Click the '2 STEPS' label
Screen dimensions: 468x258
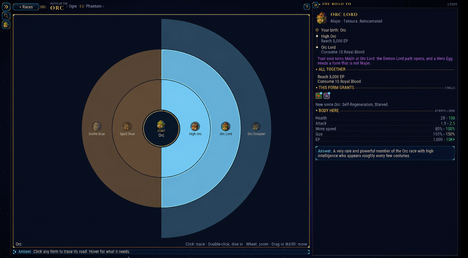[x=452, y=4]
